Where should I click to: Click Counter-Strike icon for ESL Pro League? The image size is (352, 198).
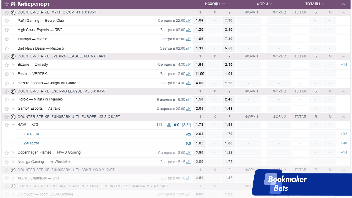point(13,91)
